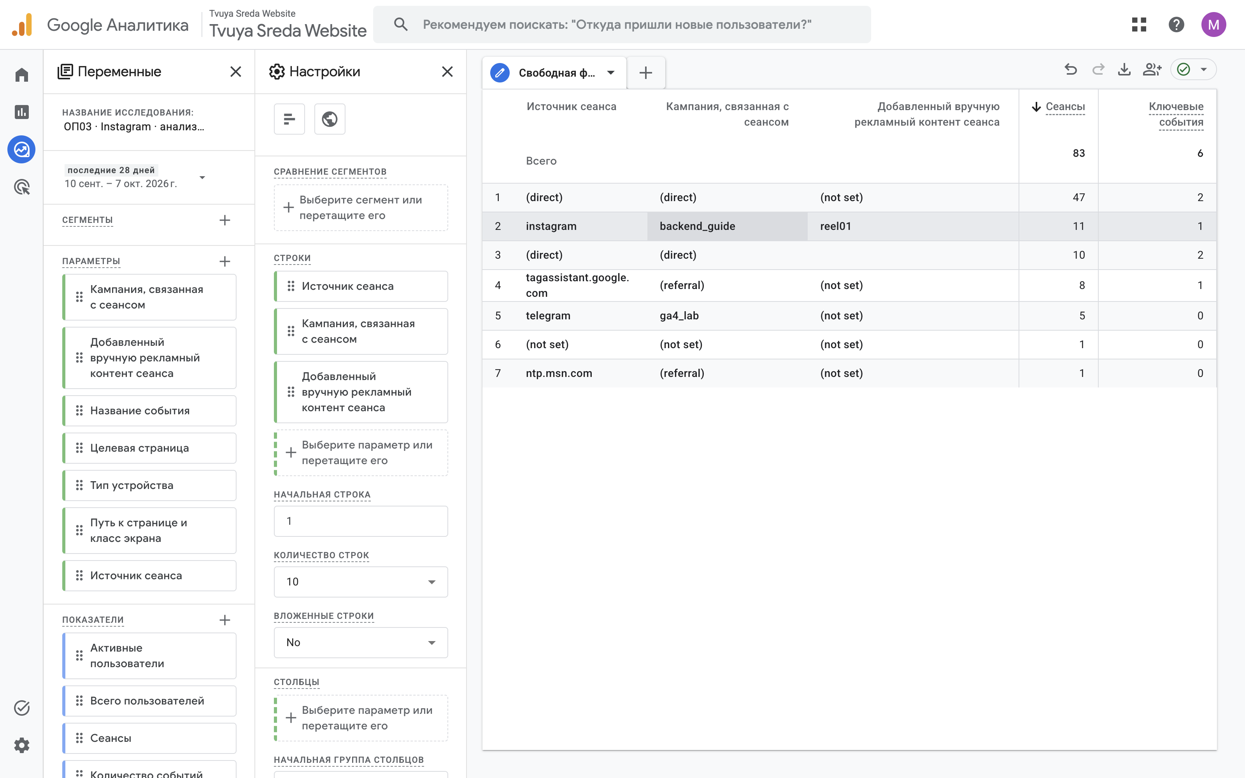Expand the Свободная форма tab dropdown arrow
This screenshot has height=778, width=1245.
click(x=611, y=73)
